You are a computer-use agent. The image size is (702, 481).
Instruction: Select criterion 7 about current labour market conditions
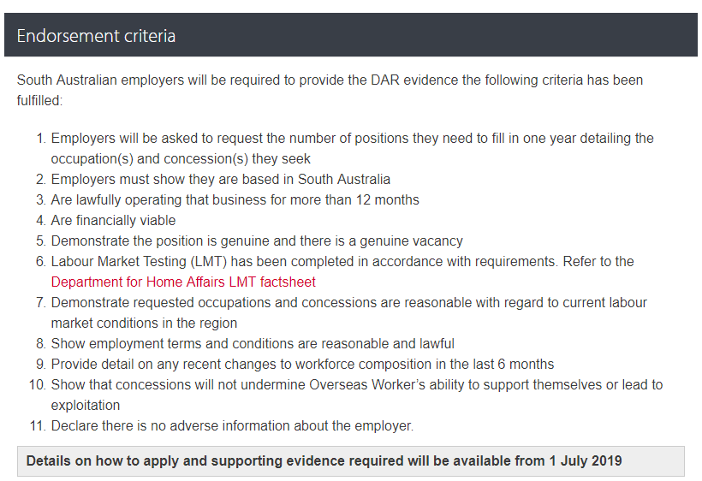coord(348,302)
